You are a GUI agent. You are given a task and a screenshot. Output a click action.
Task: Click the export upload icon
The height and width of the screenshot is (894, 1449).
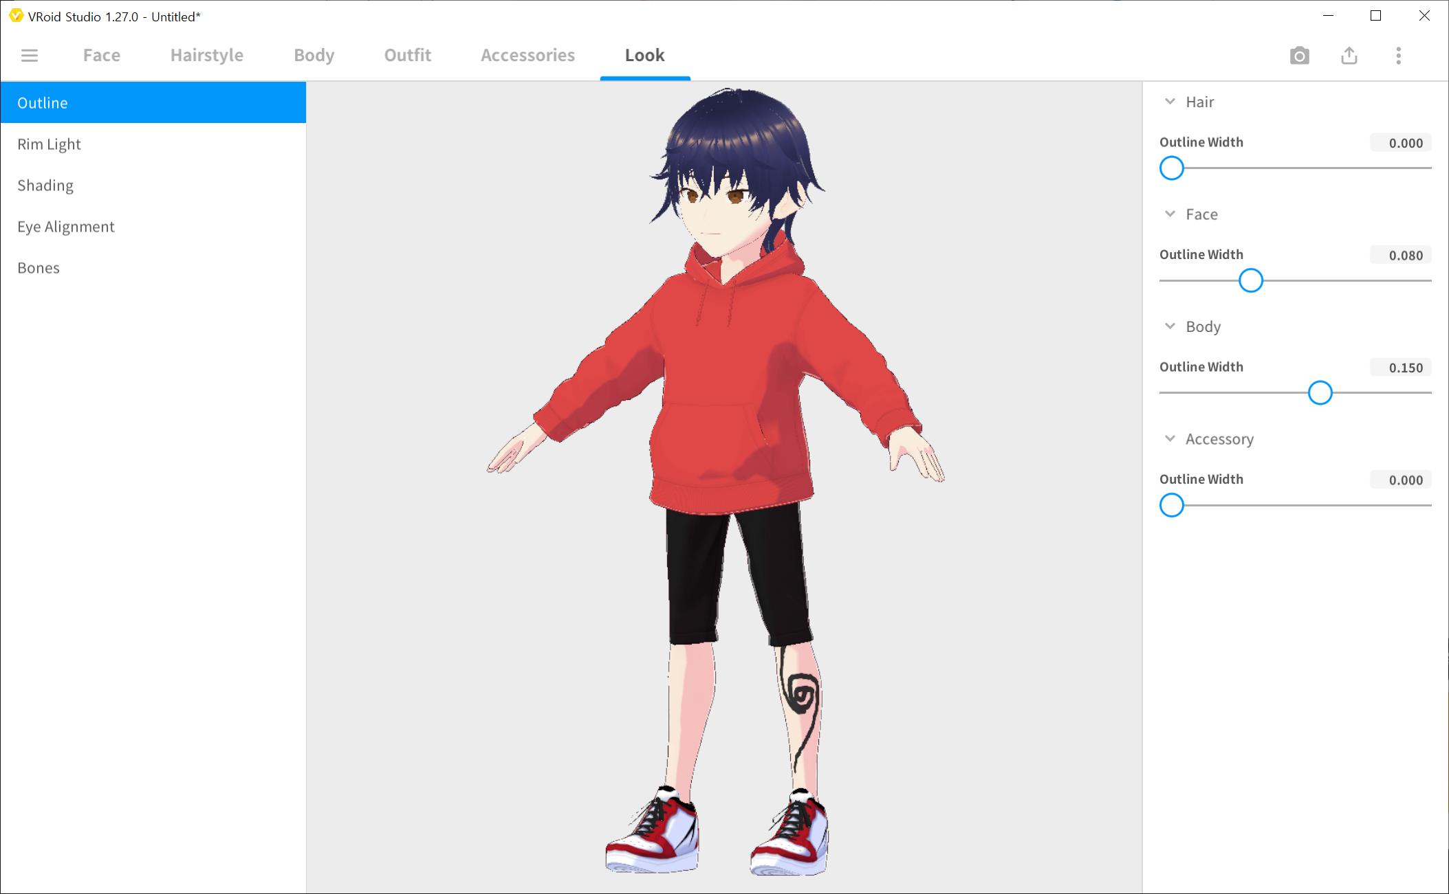click(1349, 56)
